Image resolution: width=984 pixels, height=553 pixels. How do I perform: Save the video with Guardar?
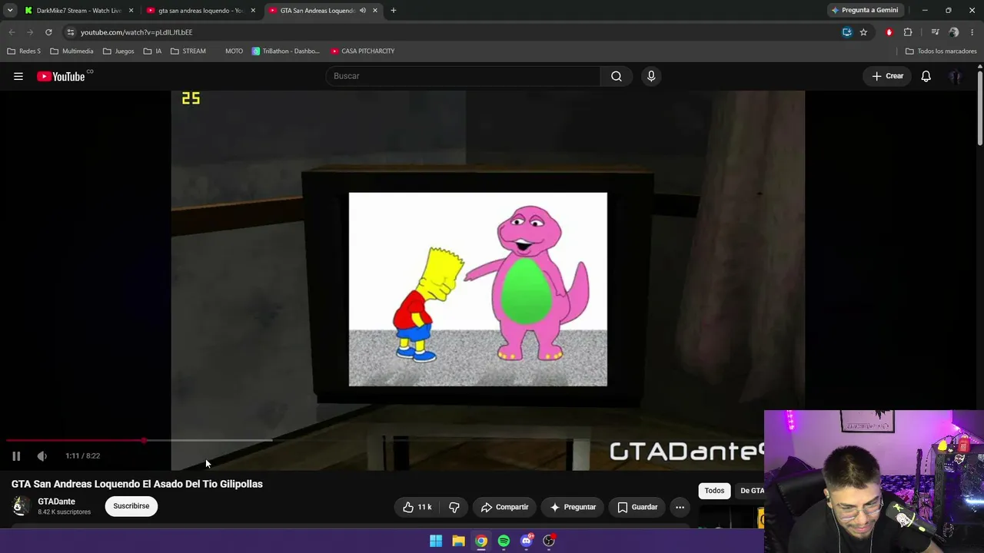coord(638,507)
